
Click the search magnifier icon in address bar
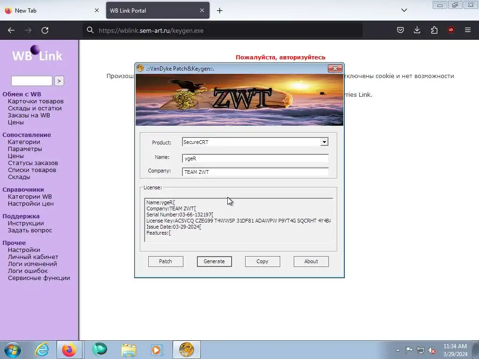coord(90,30)
